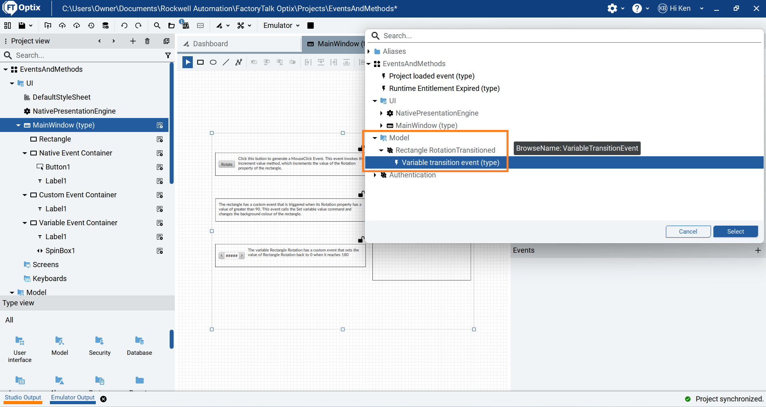Select Project loaded event (type) in dialog

click(x=431, y=76)
